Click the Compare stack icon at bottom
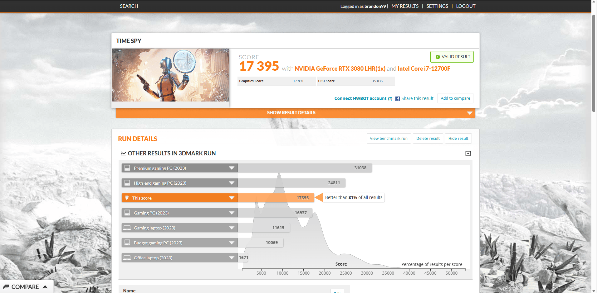 (6, 287)
